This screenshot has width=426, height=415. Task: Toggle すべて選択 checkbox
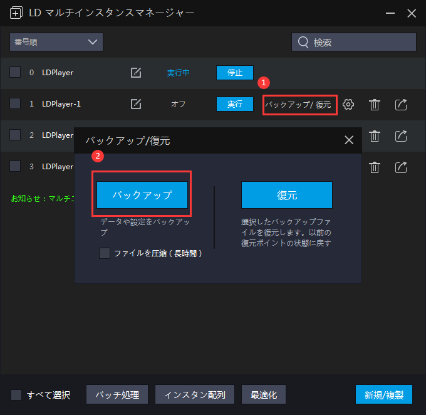click(x=16, y=395)
